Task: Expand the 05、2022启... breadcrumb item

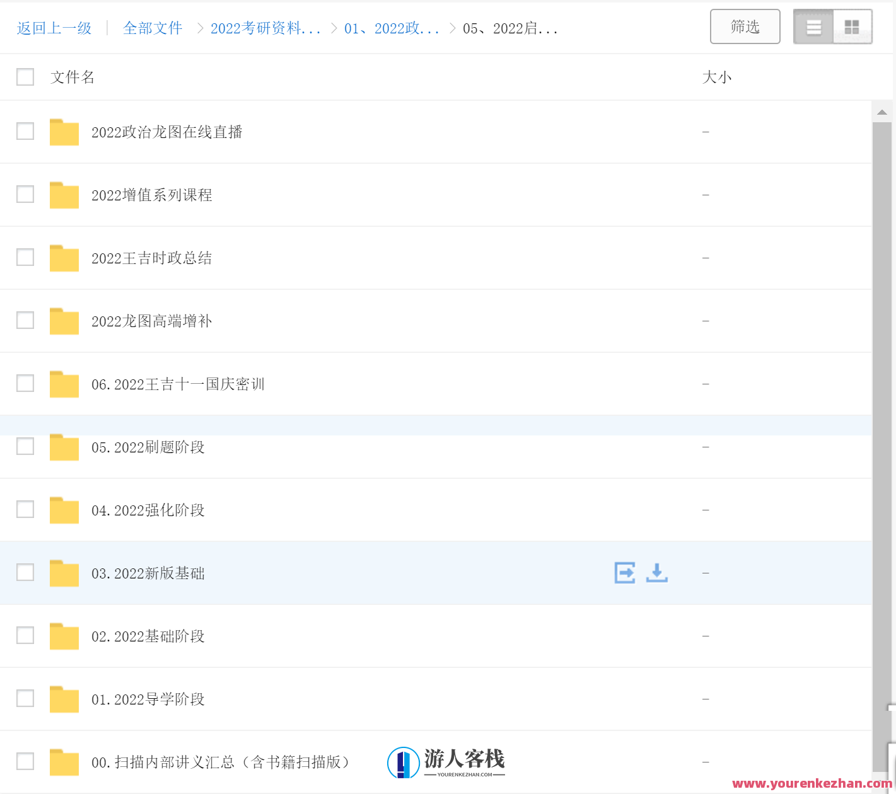Action: 510,28
